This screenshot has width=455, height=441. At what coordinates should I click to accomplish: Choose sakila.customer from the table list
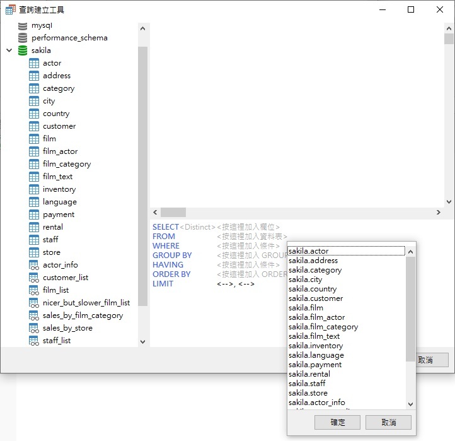[315, 298]
